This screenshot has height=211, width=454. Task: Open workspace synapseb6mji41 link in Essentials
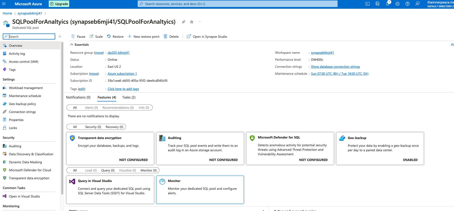pyautogui.click(x=322, y=52)
